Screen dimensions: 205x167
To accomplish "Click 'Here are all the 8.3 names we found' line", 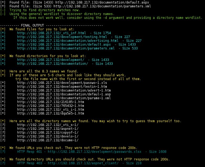I will click(44, 71).
